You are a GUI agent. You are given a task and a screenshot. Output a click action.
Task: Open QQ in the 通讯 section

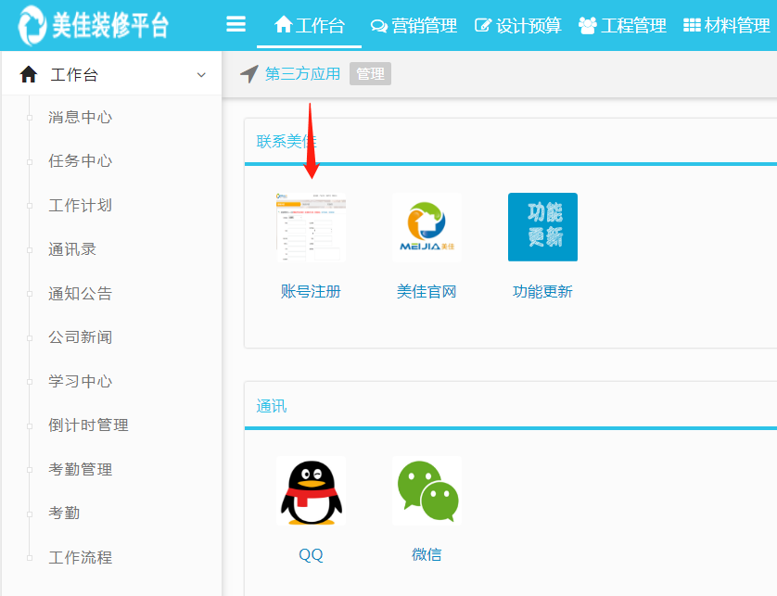pyautogui.click(x=311, y=493)
